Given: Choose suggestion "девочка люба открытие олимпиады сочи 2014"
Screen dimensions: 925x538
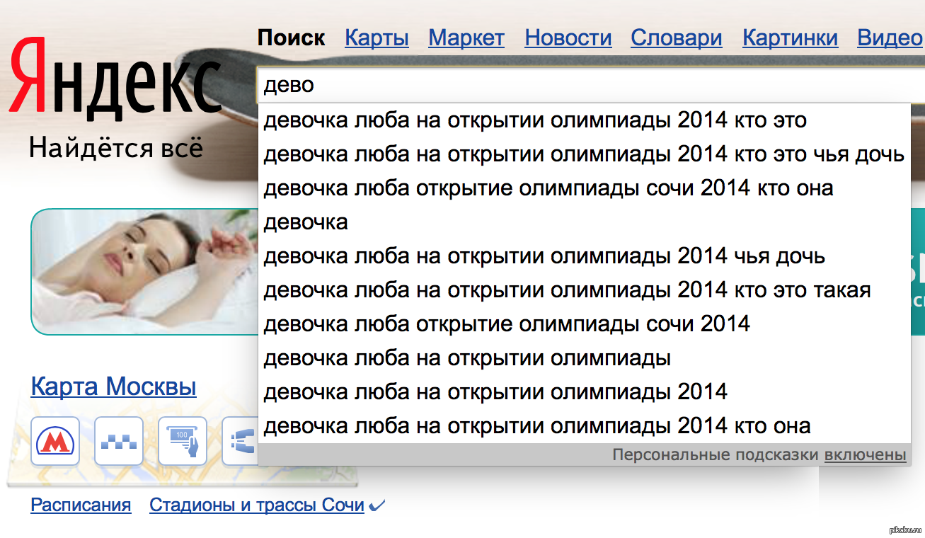Looking at the screenshot, I should [506, 324].
